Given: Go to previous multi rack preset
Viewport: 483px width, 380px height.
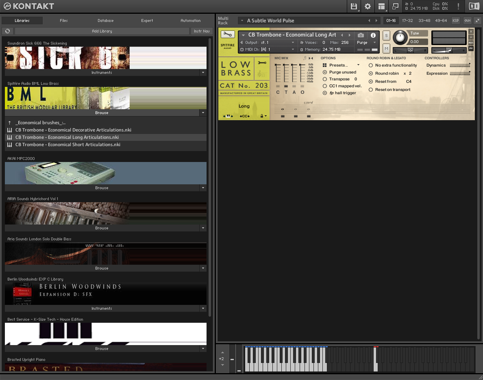Looking at the screenshot, I should tap(369, 21).
